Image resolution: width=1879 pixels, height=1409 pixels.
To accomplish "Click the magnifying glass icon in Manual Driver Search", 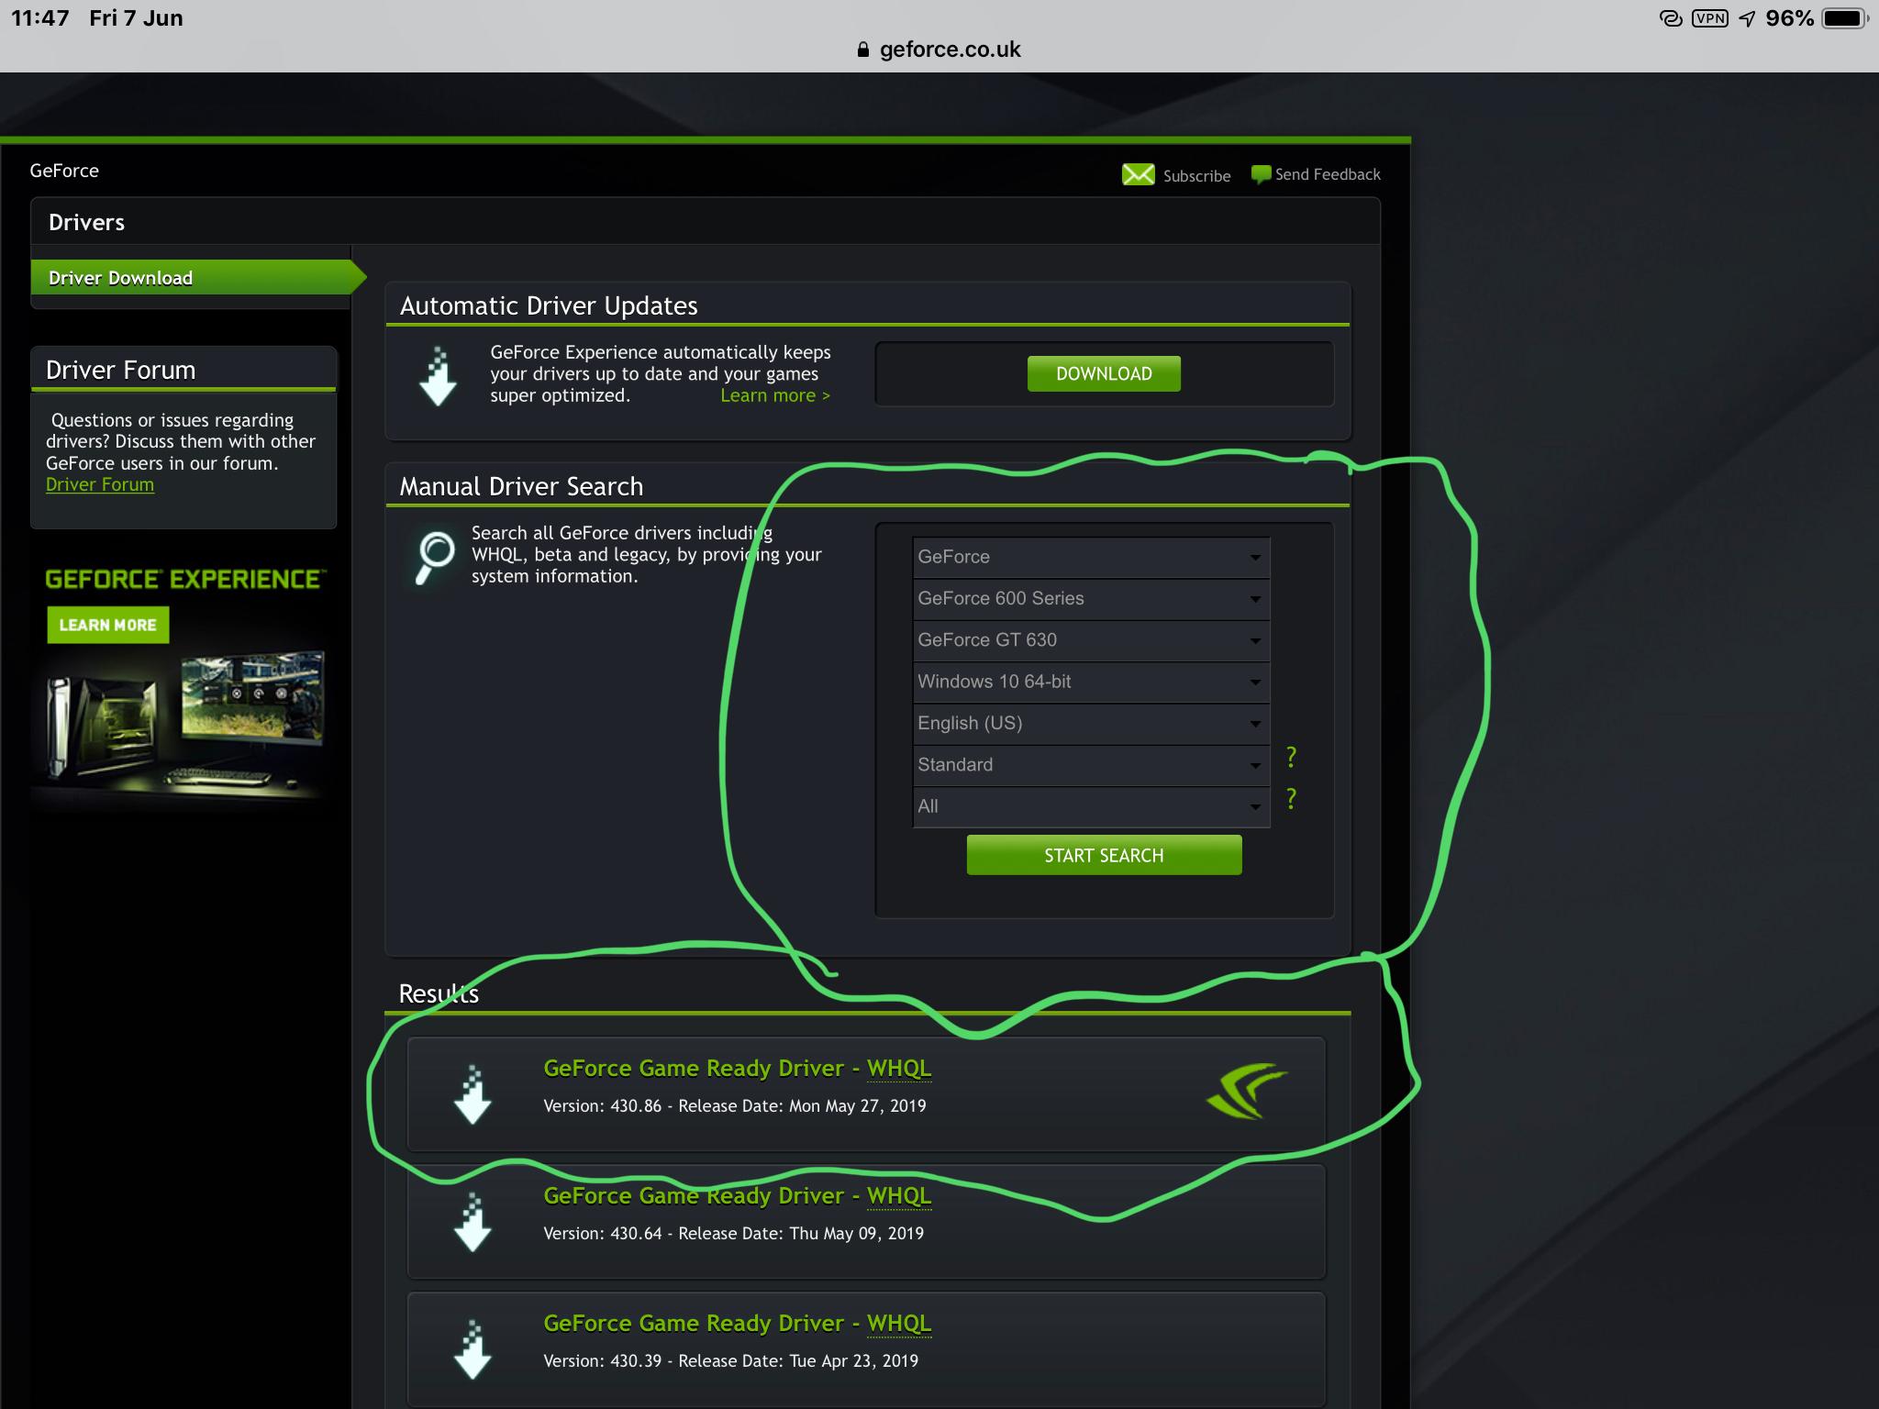I will (x=434, y=558).
